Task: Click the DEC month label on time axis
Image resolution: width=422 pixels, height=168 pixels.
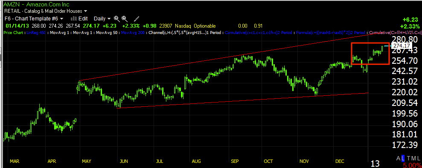Action: [340, 161]
